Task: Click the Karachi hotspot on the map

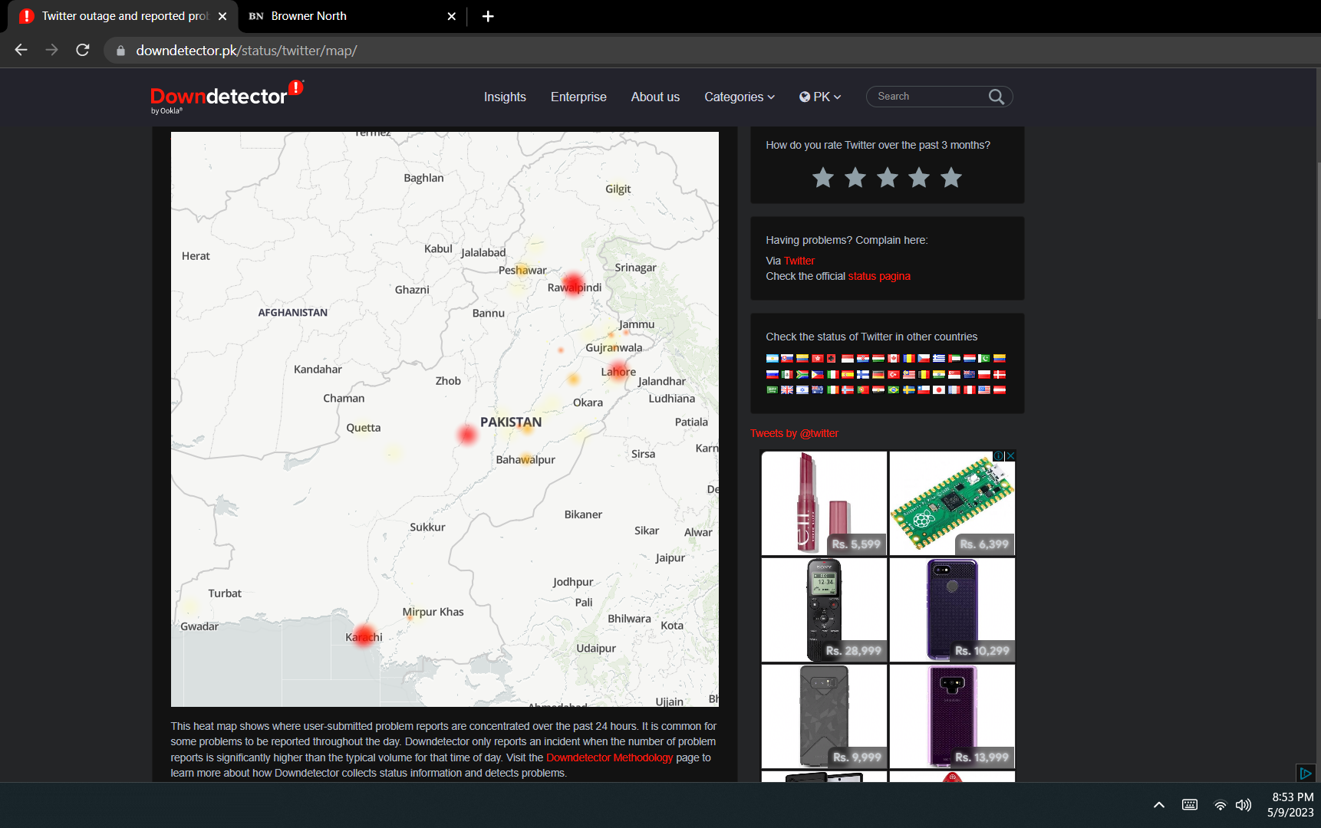Action: point(364,635)
